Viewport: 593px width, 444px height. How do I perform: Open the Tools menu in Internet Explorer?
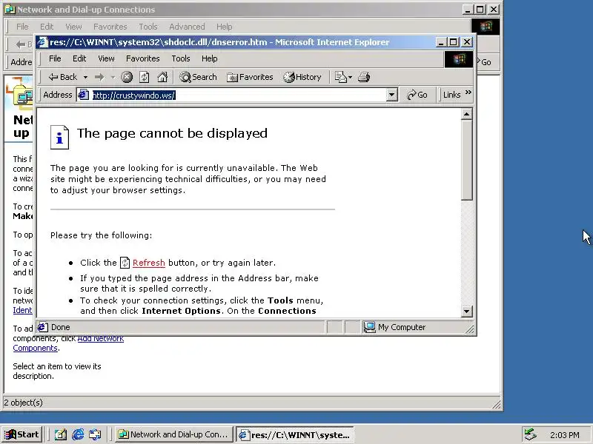(x=181, y=58)
